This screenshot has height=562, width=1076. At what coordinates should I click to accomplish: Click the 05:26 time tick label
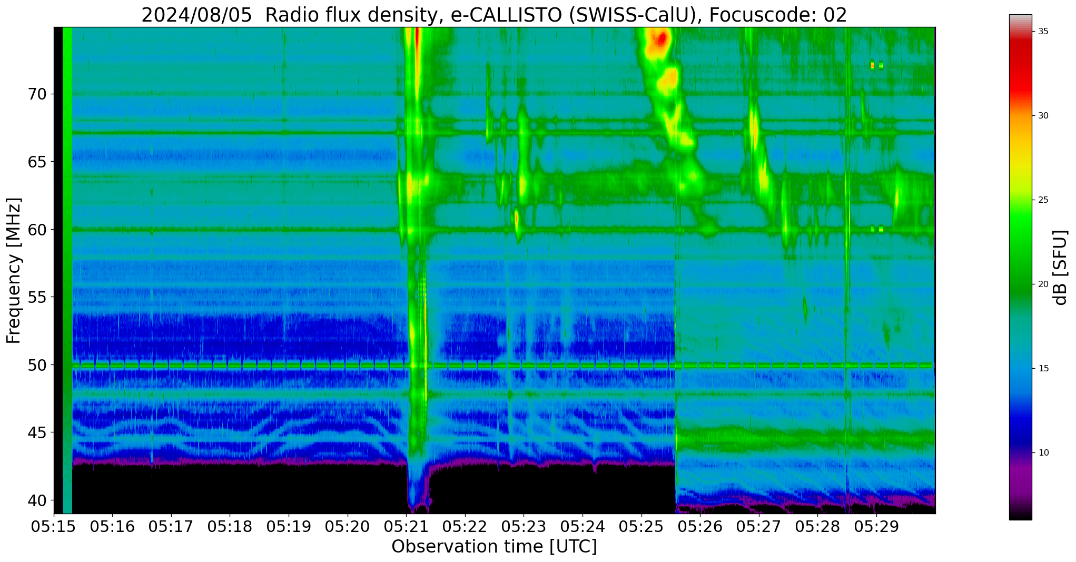(x=700, y=527)
